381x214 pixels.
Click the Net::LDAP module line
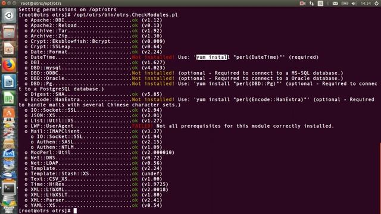pos(93,163)
